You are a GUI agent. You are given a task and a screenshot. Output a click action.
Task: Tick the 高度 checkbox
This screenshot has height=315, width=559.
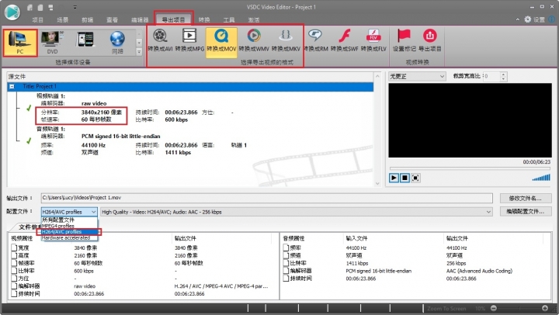[14, 255]
